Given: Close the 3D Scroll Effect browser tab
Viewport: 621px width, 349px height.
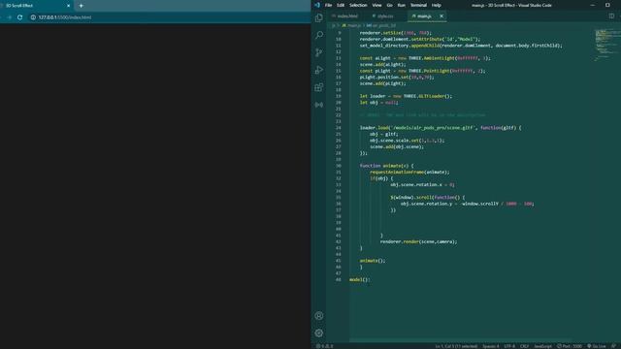Looking at the screenshot, I should click(68, 6).
